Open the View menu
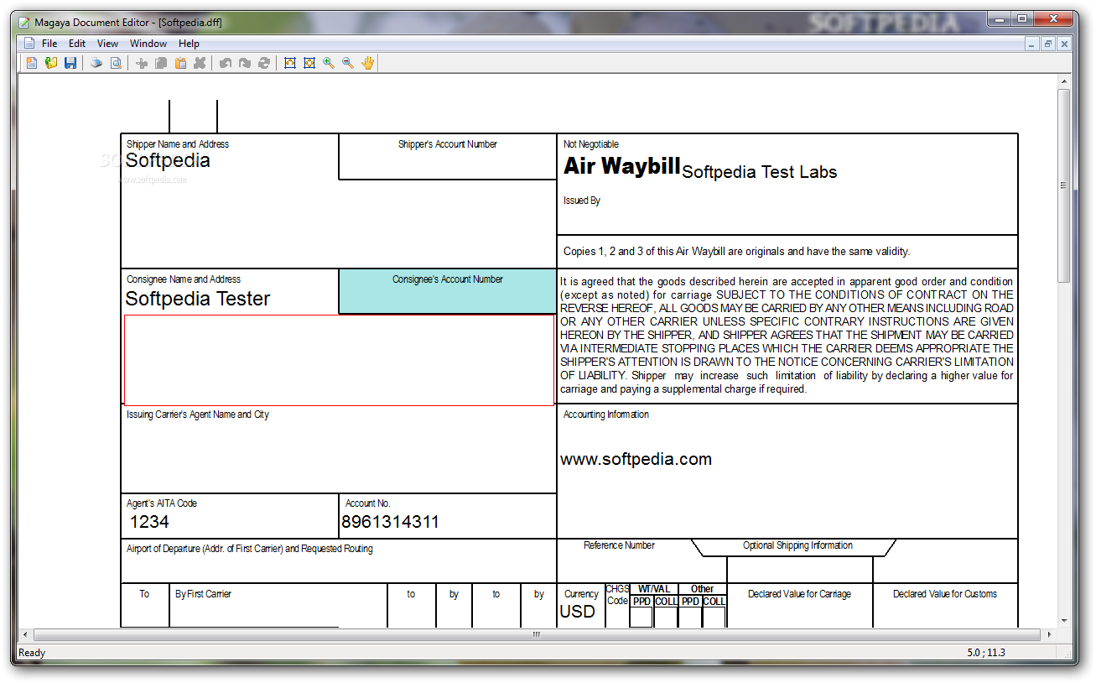 (107, 44)
